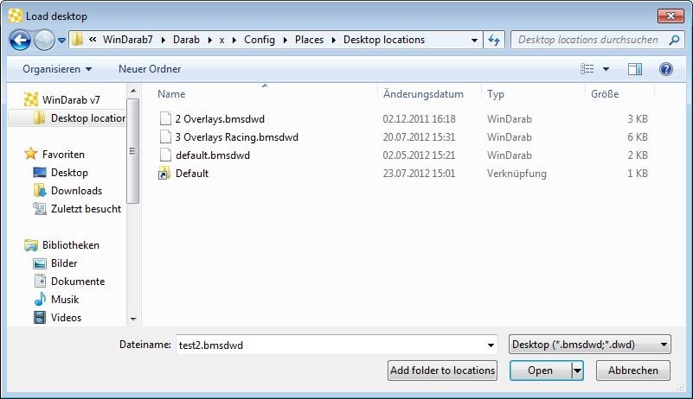Click Add folder to locations button
Viewport: 693px width, 399px height.
coord(442,370)
